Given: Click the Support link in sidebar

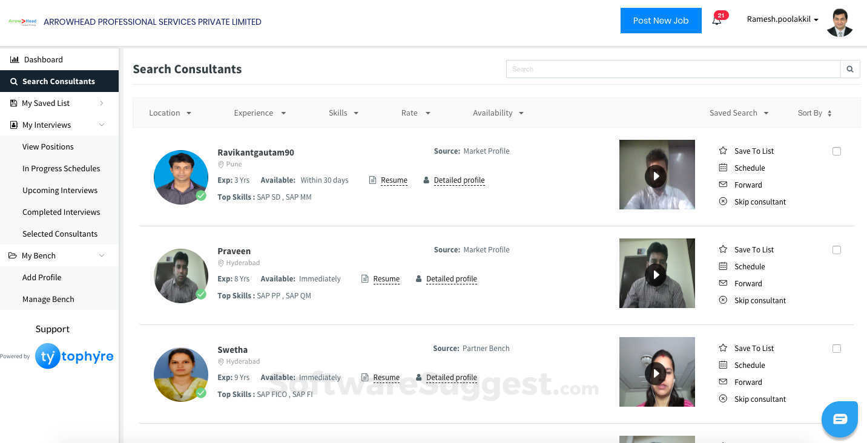Looking at the screenshot, I should pos(53,329).
